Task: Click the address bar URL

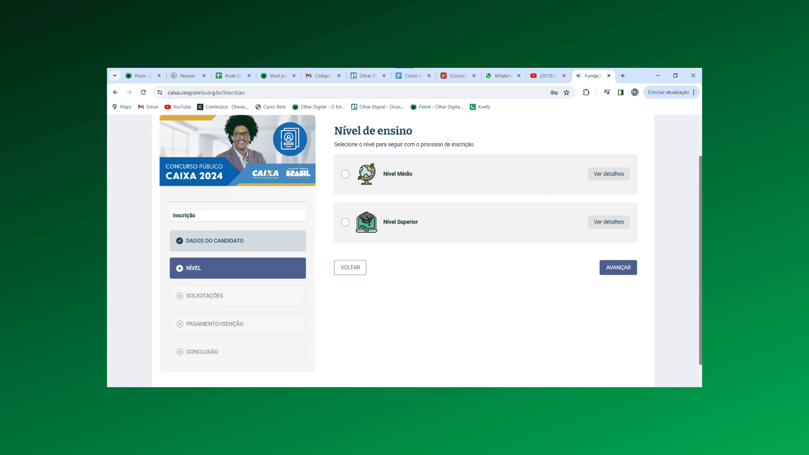Action: (x=206, y=93)
